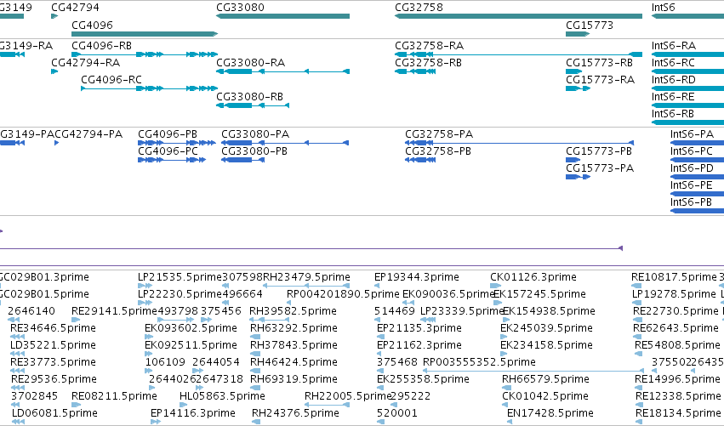Select the CG15773-RA transcript glyph

coord(578,88)
